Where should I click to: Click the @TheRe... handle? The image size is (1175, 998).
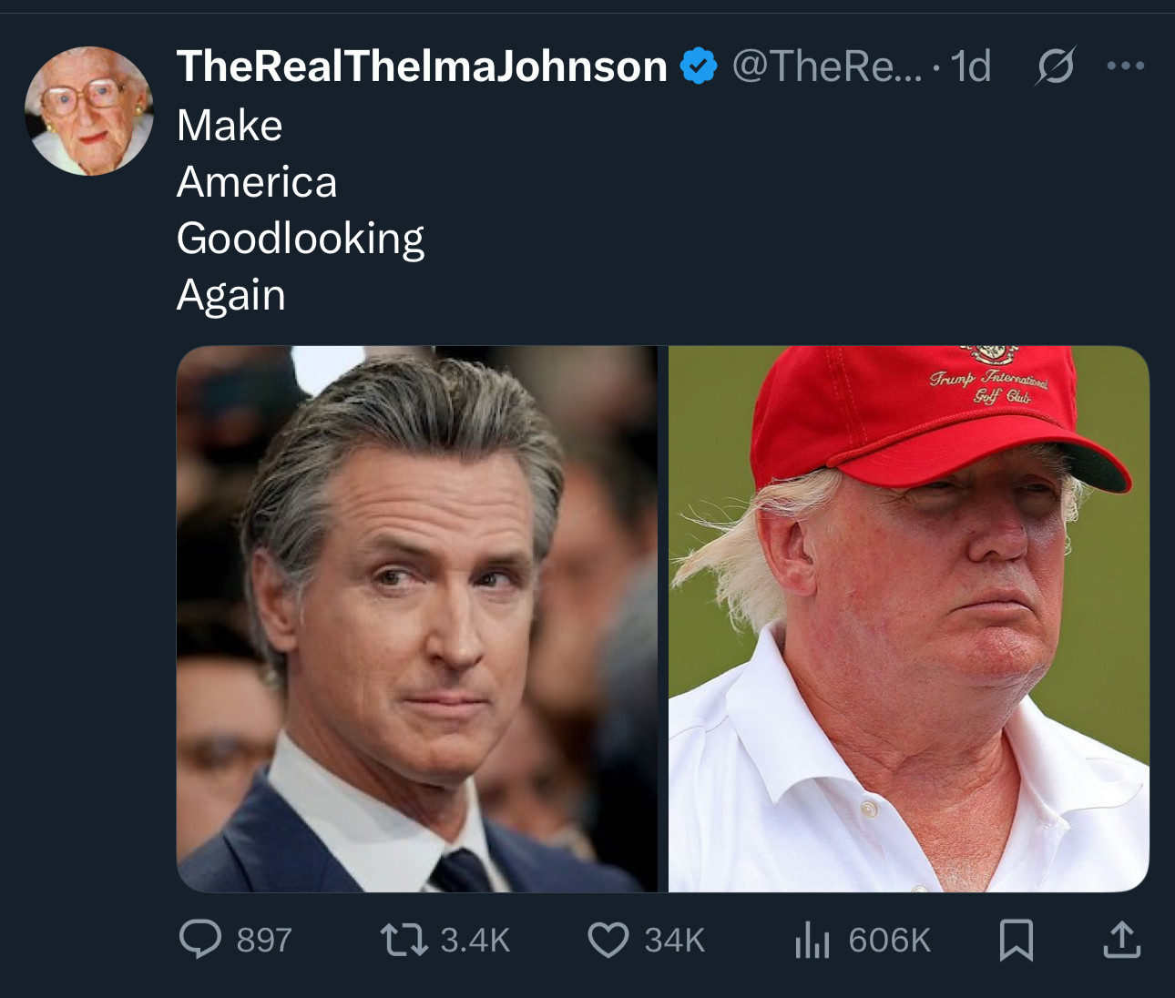pyautogui.click(x=827, y=66)
